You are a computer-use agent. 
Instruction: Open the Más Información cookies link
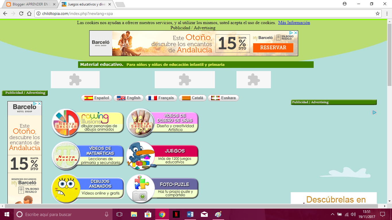[x=294, y=22]
